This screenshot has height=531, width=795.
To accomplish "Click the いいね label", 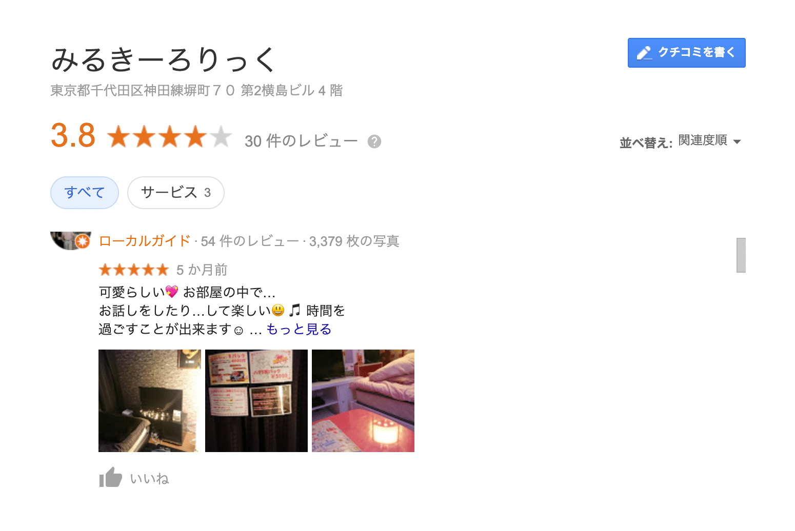I will 149,479.
